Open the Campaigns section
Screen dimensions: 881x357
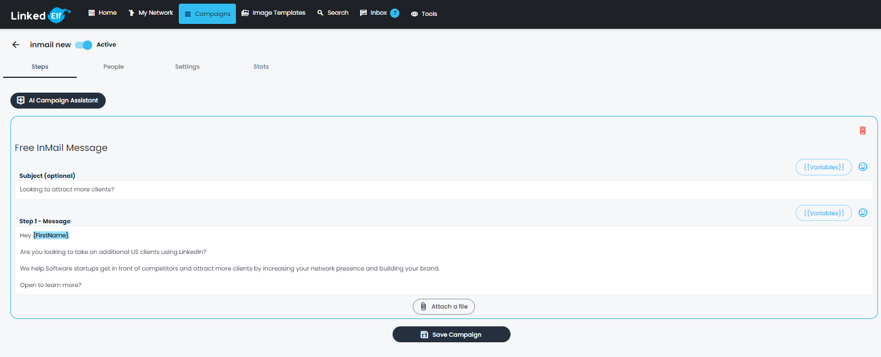click(207, 13)
